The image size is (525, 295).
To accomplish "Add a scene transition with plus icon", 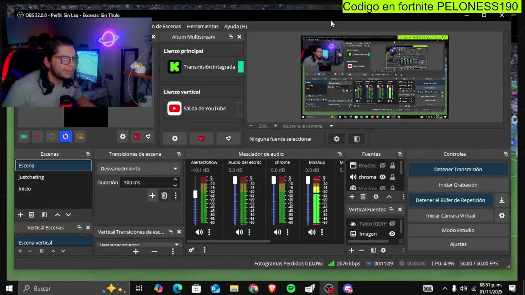I will click(152, 196).
